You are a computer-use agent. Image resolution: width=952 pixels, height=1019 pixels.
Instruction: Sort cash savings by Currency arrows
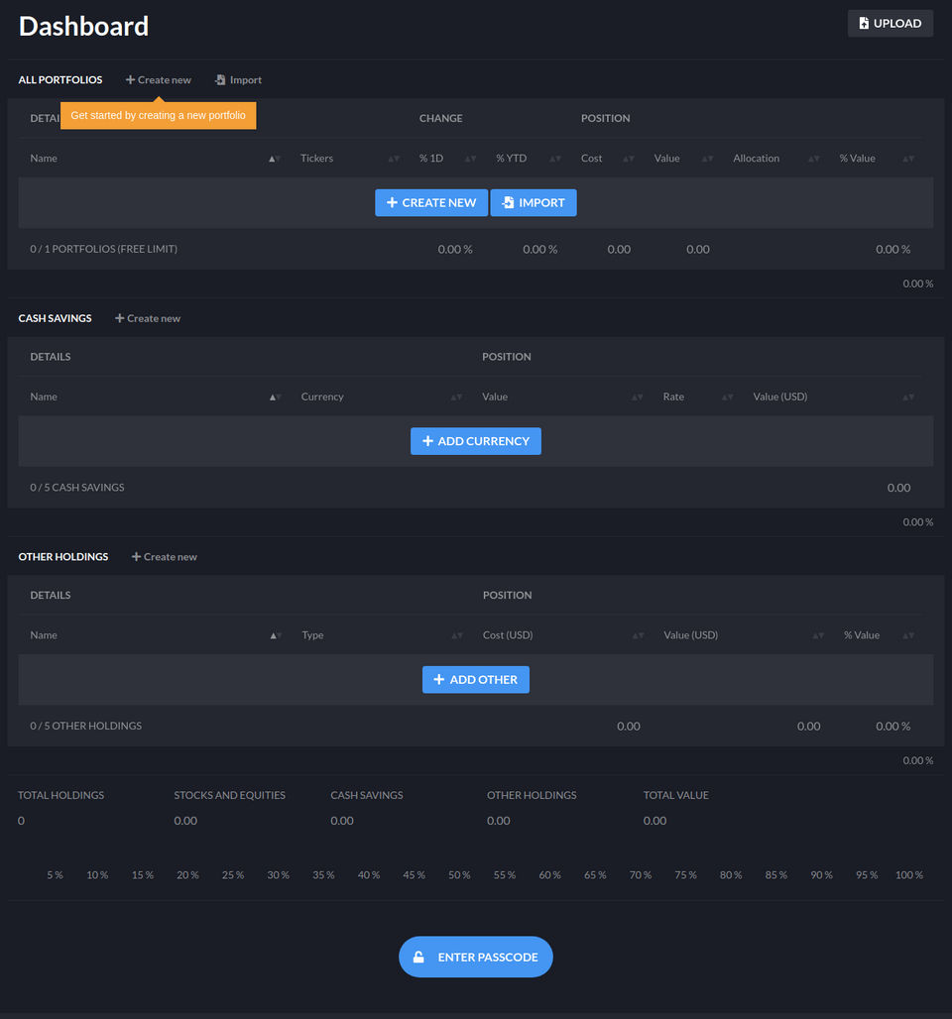point(456,397)
